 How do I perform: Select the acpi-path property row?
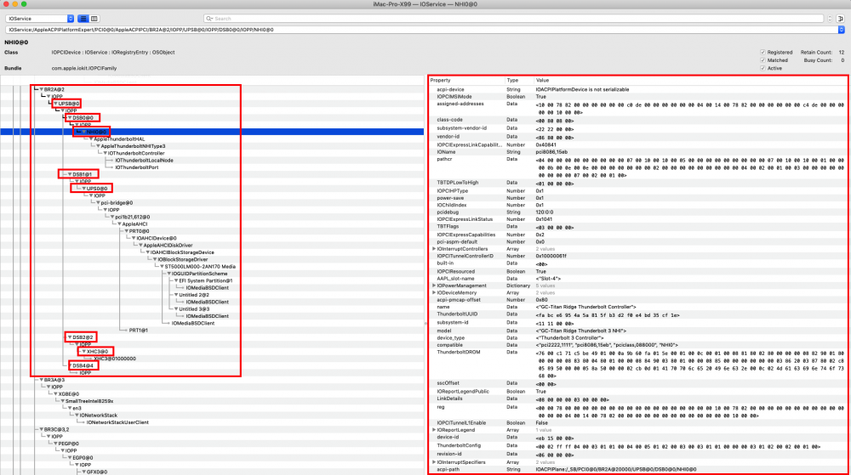pos(637,470)
